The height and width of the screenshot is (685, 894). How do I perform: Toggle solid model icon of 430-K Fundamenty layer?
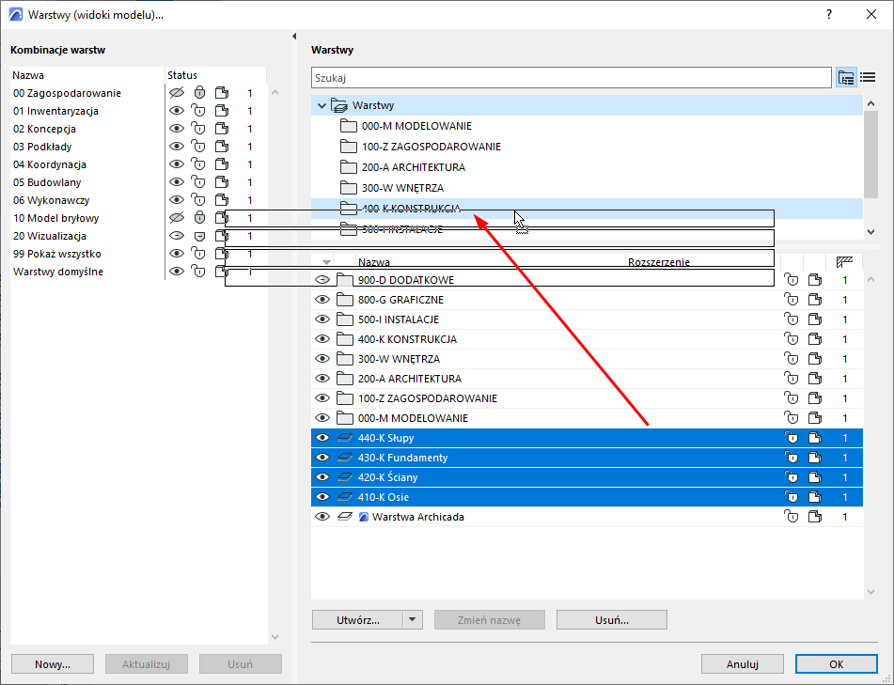815,458
